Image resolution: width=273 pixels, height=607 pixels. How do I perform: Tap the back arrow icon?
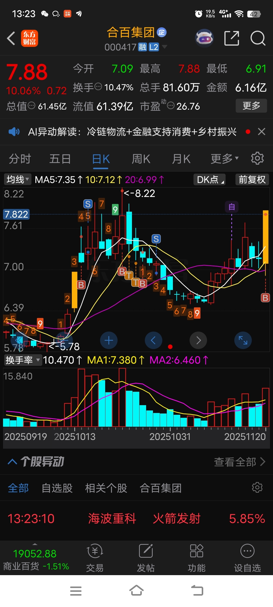click(x=11, y=38)
